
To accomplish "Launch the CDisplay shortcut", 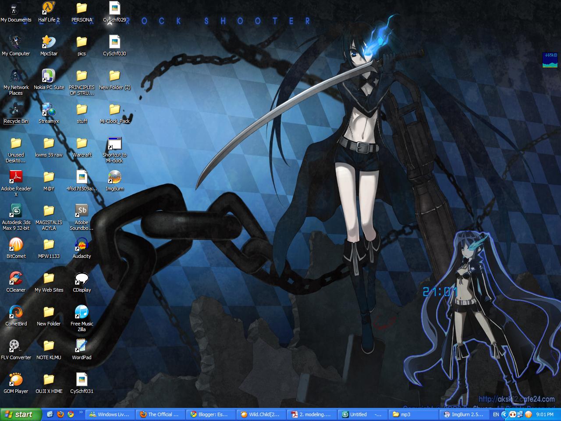I will (x=82, y=282).
